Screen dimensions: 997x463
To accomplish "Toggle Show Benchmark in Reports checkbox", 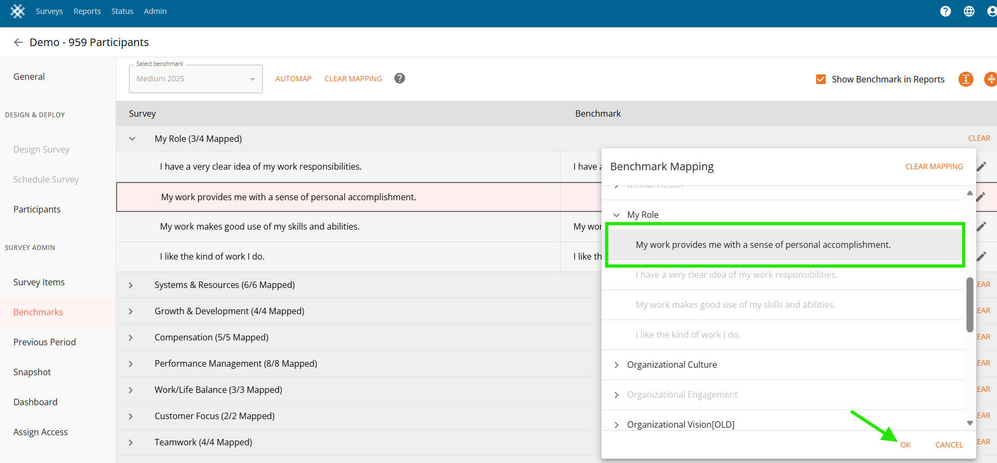I will coord(820,79).
